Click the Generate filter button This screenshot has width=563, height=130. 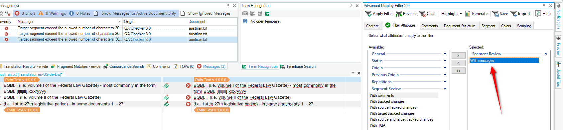[x=476, y=14]
